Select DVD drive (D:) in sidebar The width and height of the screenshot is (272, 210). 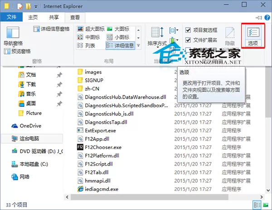(x=37, y=151)
